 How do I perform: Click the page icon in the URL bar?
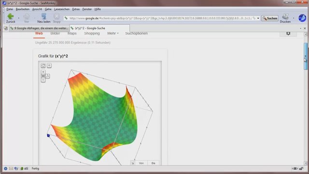point(66,18)
